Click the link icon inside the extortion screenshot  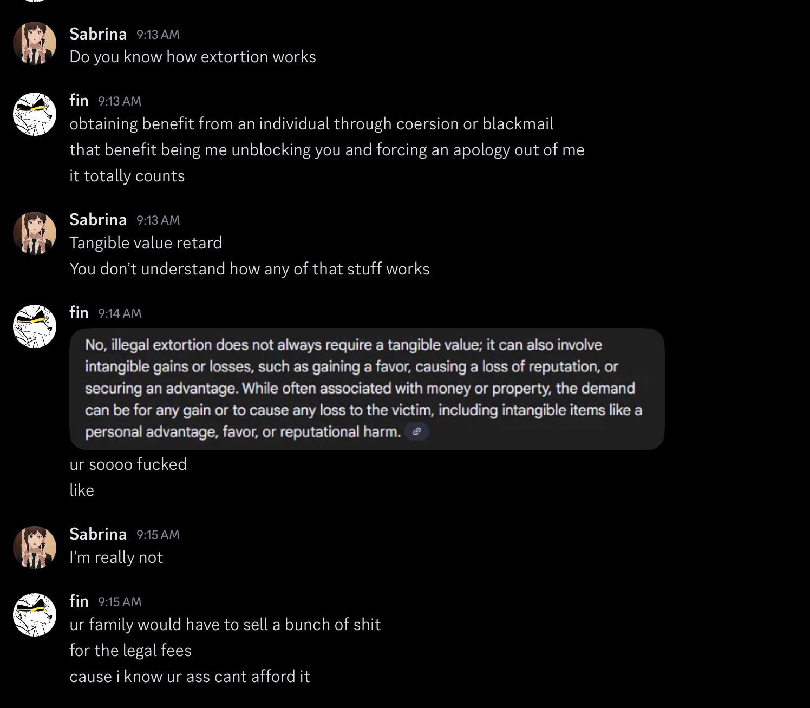coord(417,431)
